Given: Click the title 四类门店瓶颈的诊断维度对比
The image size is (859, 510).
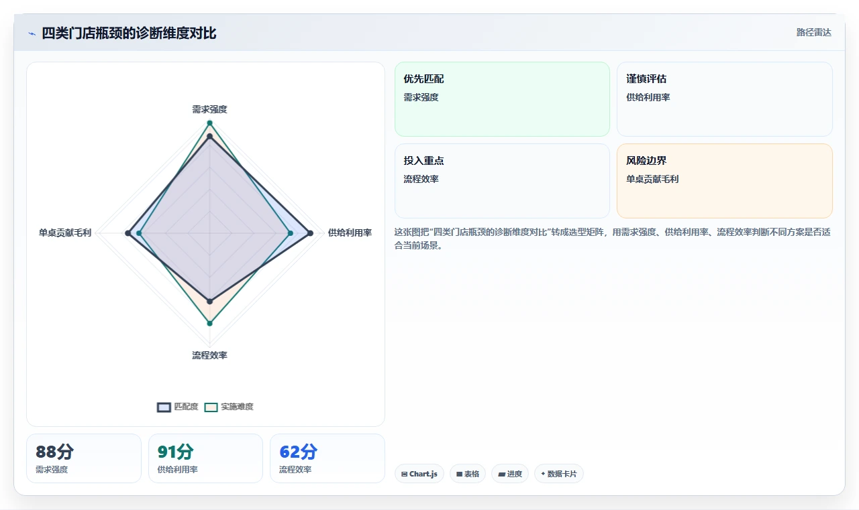Looking at the screenshot, I should click(129, 33).
